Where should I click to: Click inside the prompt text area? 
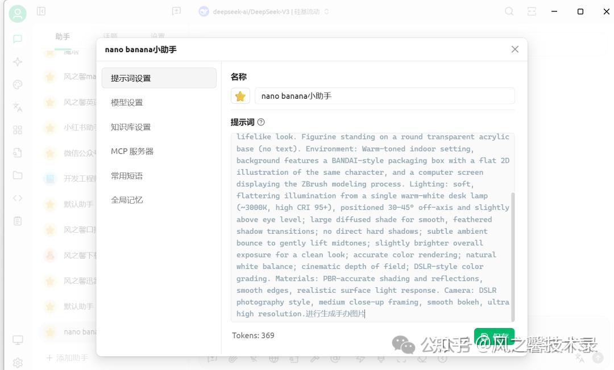tap(372, 227)
